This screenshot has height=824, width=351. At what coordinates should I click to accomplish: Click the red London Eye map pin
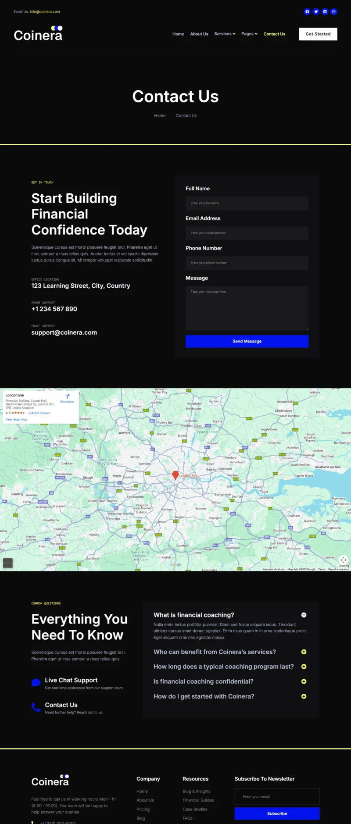pos(175,475)
